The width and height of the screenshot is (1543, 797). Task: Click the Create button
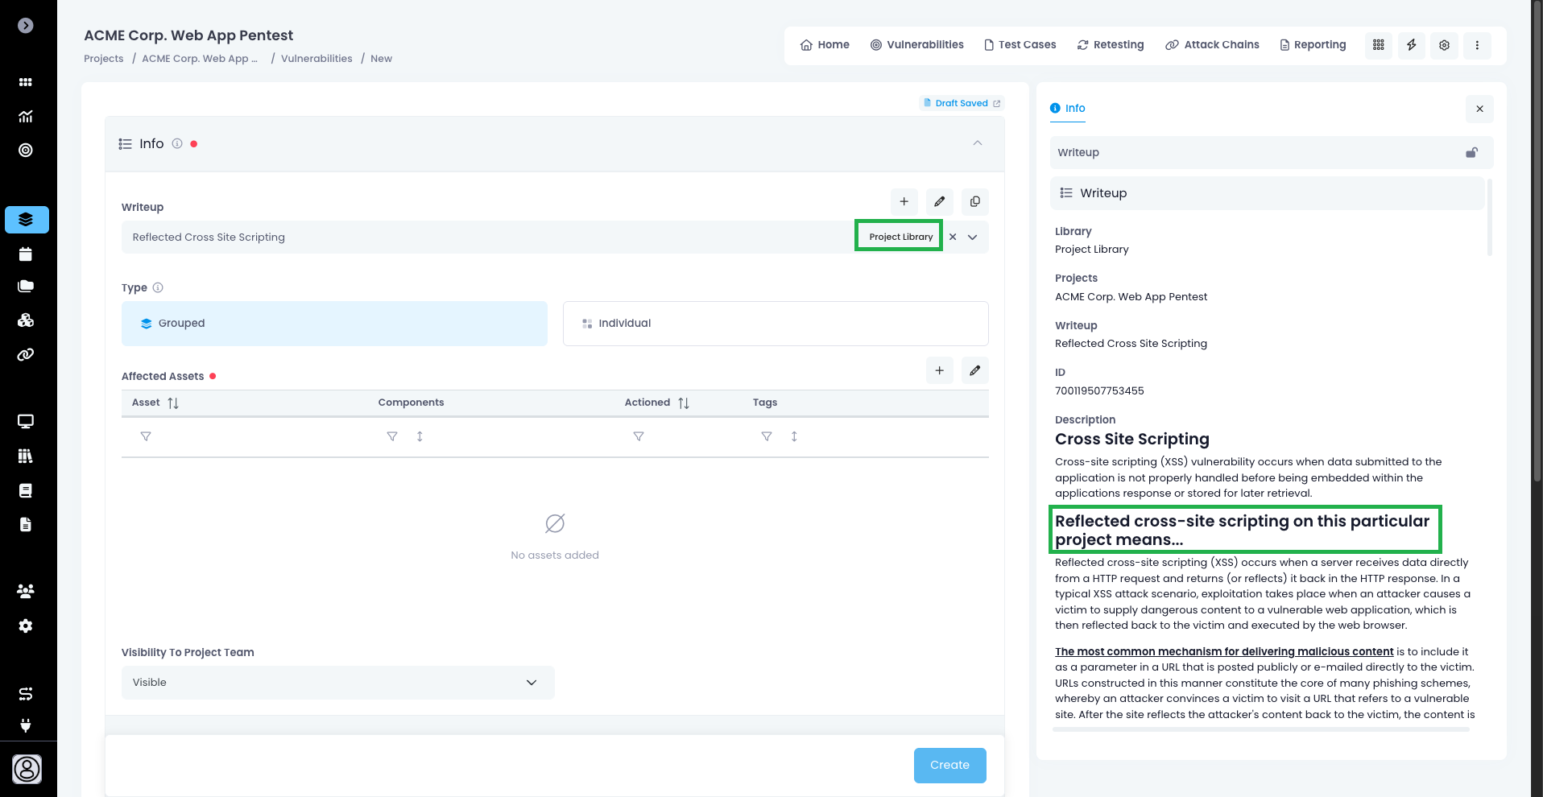[949, 765]
